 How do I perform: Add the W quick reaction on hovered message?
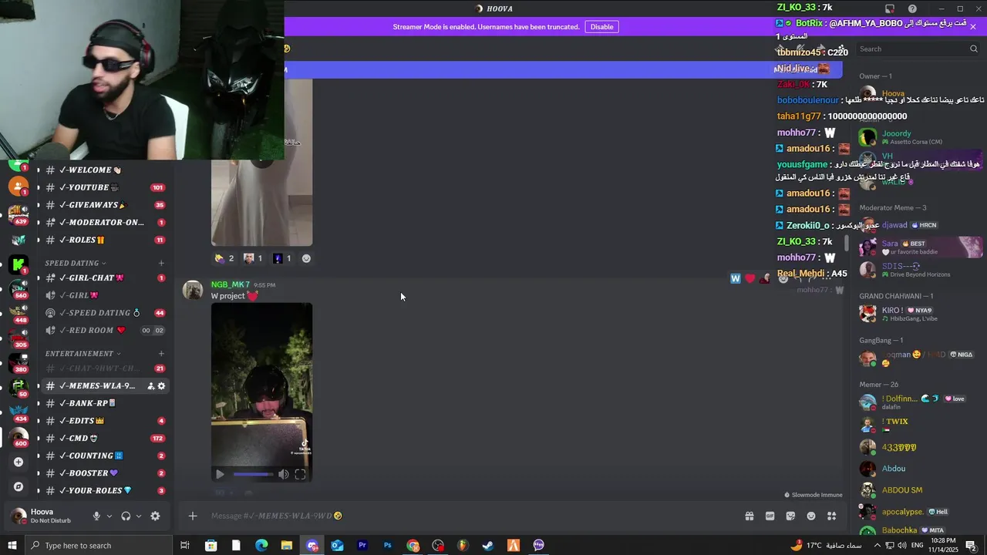736,278
